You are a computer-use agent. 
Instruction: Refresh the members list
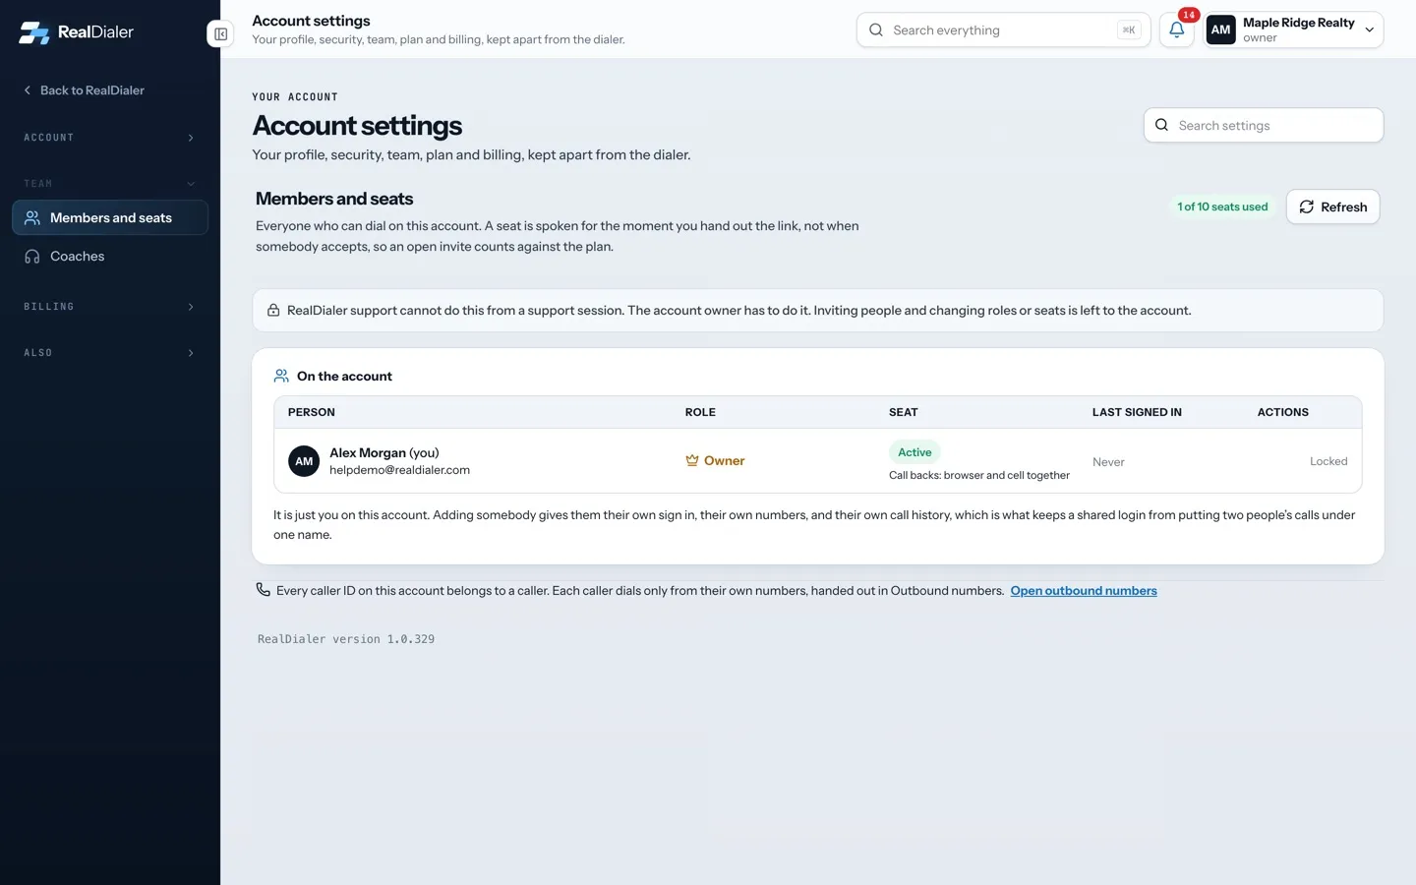1332,206
